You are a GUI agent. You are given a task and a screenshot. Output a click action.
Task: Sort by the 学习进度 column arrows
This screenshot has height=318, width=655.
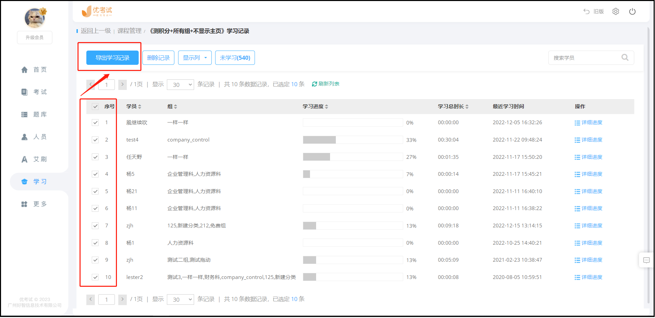pyautogui.click(x=327, y=107)
